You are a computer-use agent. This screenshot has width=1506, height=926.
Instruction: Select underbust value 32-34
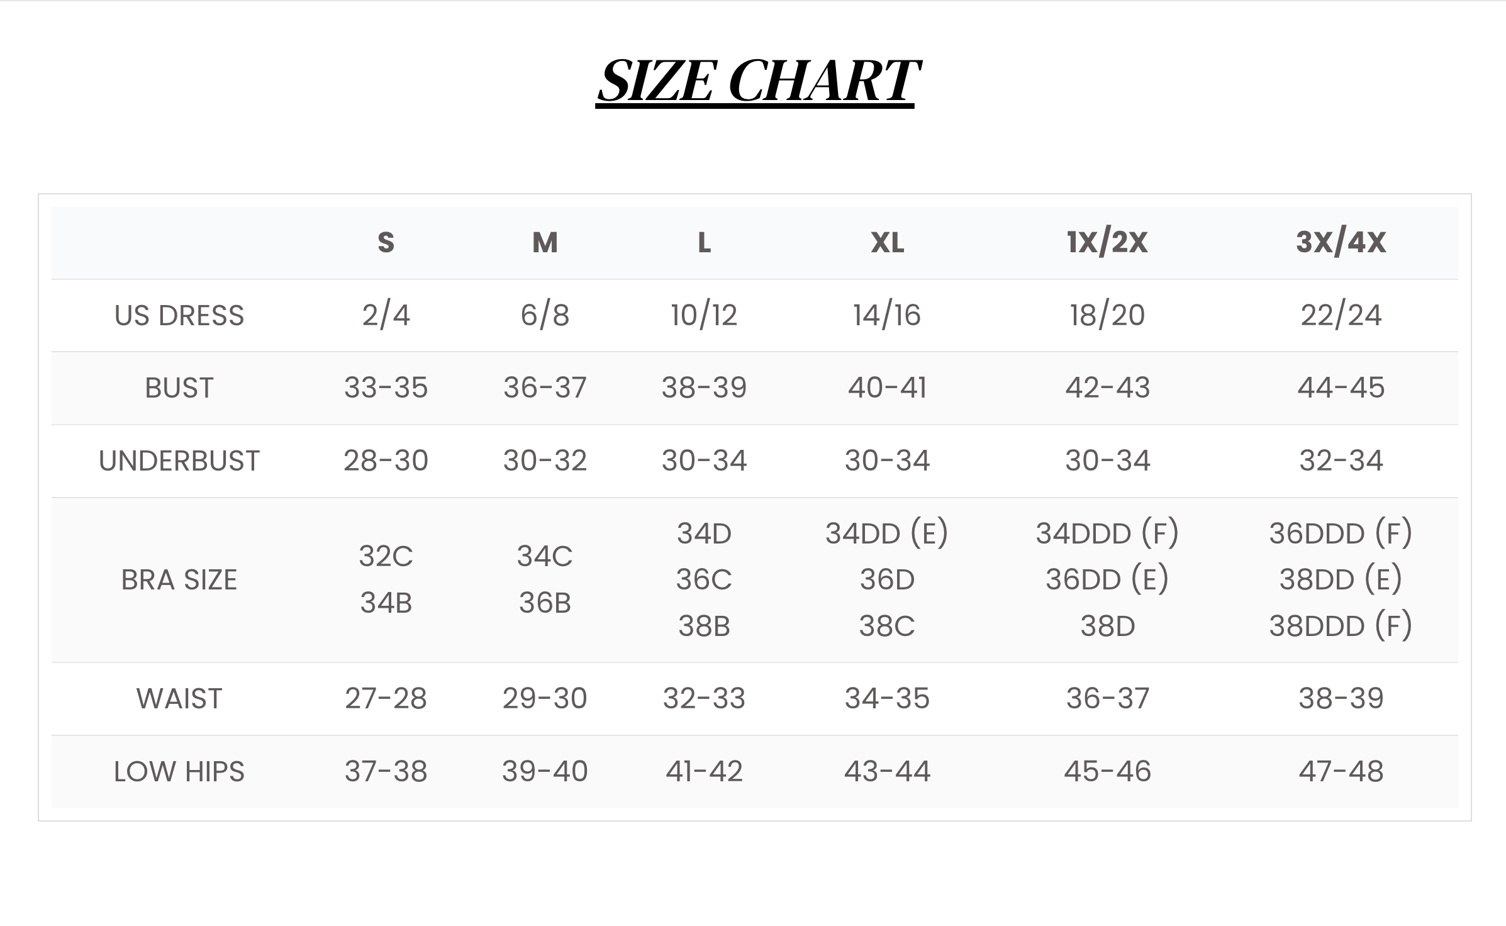(x=1341, y=460)
